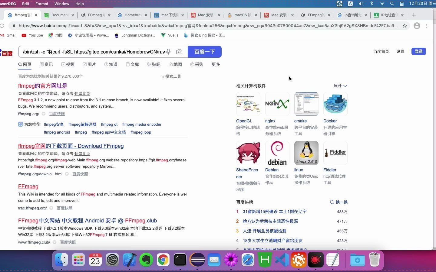Screen dimensions: 436x272
Task: Open 设置 settings link
Action: coord(400,52)
